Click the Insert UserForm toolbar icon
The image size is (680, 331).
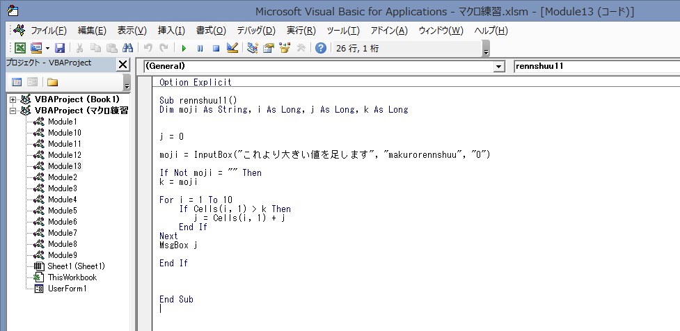pyautogui.click(x=36, y=48)
